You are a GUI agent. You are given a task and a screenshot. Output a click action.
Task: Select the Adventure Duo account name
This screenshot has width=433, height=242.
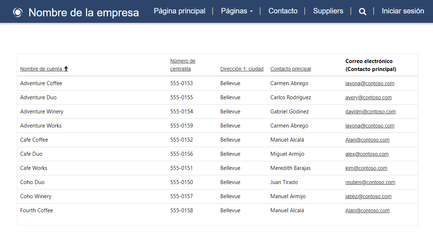pos(38,97)
